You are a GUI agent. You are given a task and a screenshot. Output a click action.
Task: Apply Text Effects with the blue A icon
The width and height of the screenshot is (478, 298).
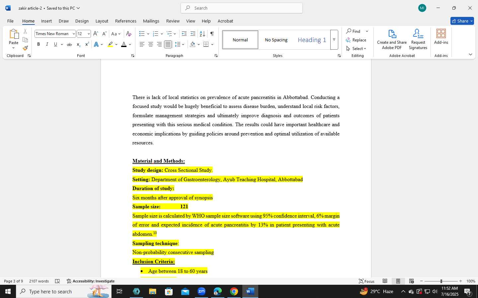pos(96,44)
